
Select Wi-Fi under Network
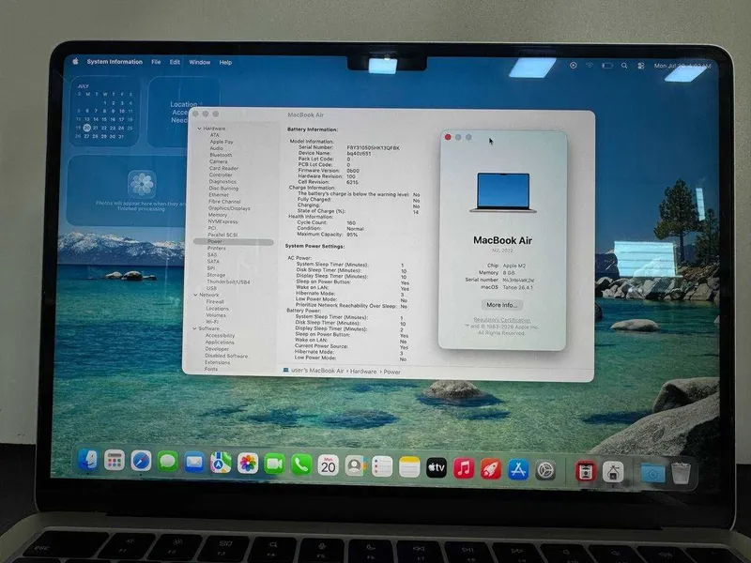[212, 322]
